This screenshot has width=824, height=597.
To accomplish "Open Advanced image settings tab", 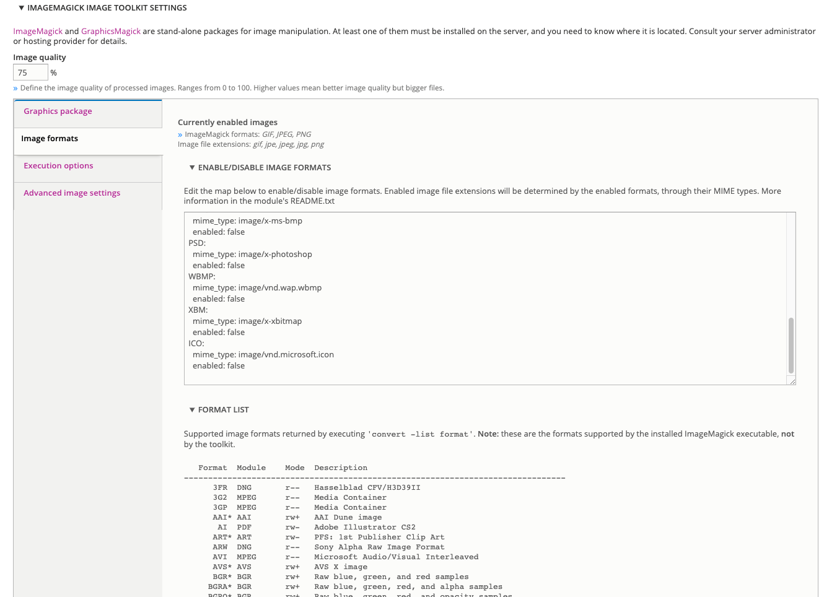I will (x=88, y=196).
